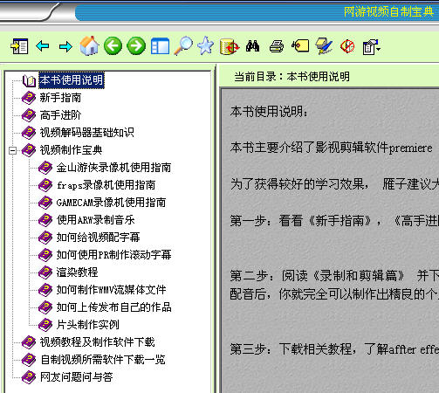The image size is (439, 393).
Task: Click the binoculars find icon
Action: click(252, 46)
